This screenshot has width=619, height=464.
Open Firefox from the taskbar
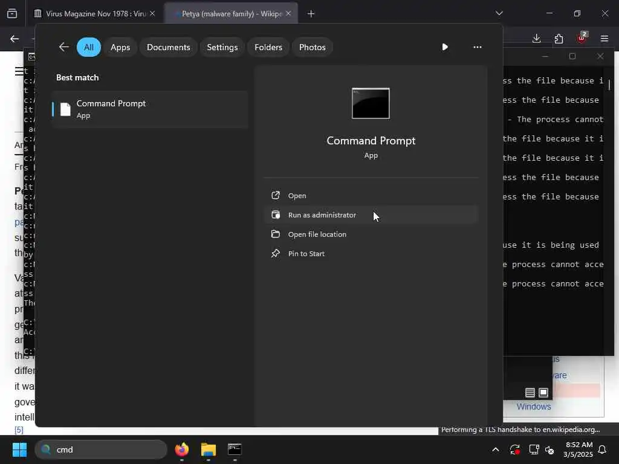(182, 449)
